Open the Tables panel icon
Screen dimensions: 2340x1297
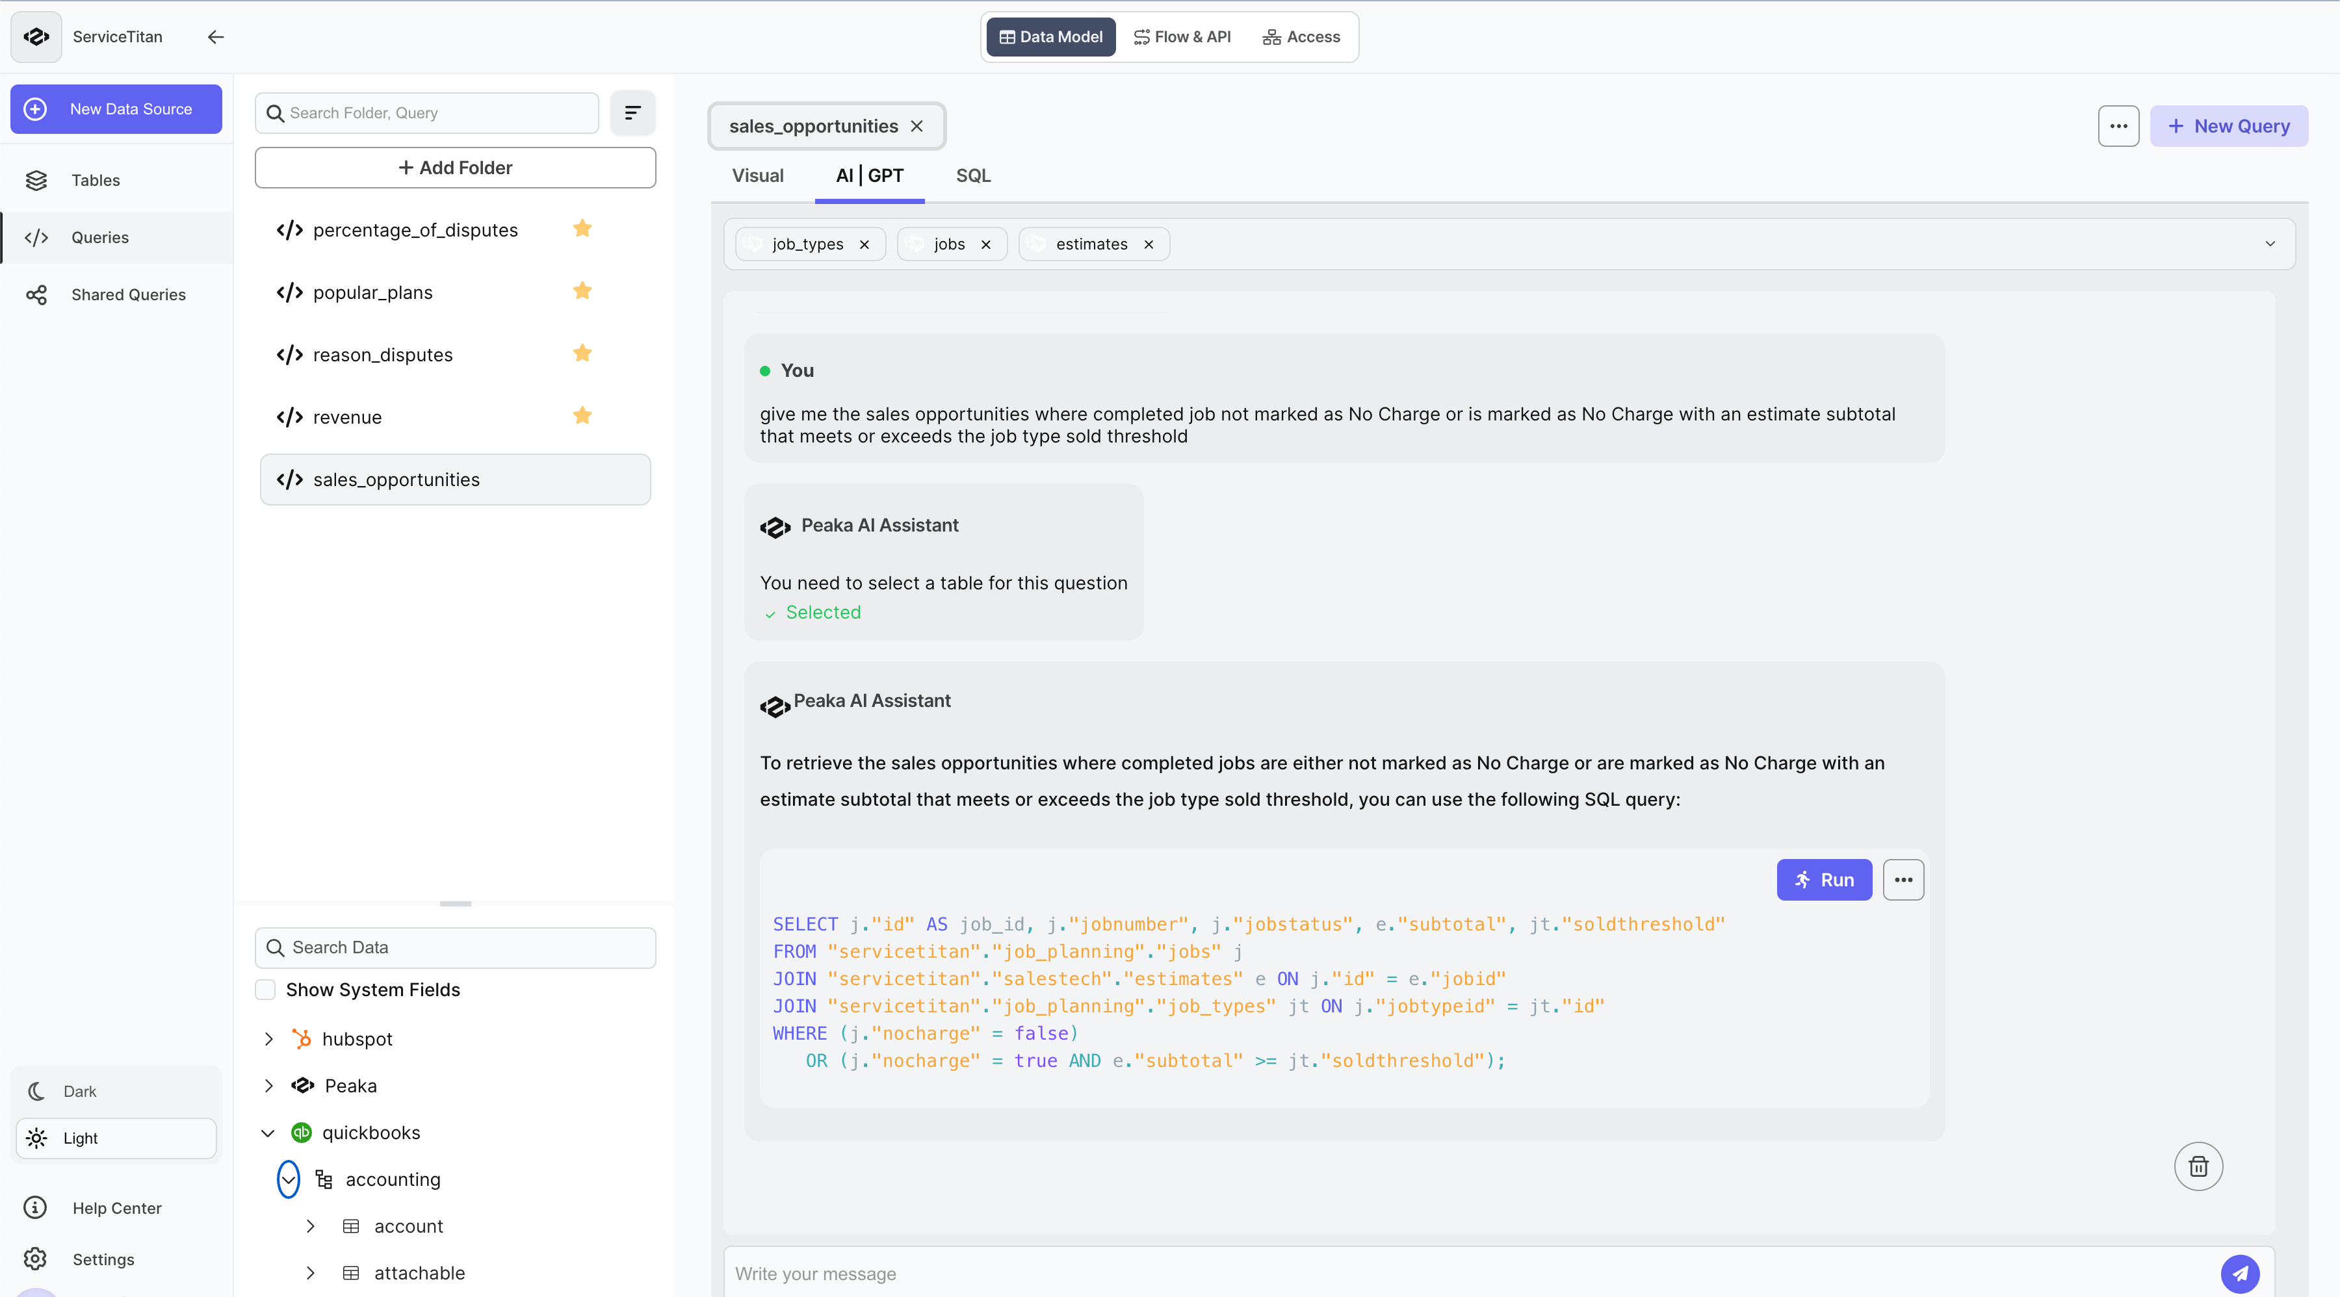[36, 180]
